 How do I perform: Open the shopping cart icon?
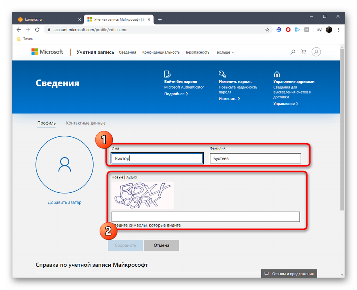tap(304, 52)
